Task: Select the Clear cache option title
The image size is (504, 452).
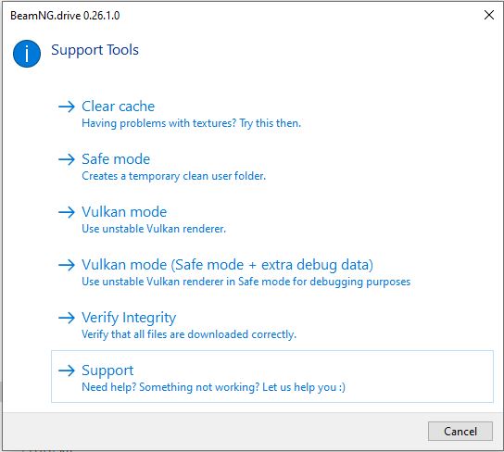Action: tap(118, 107)
